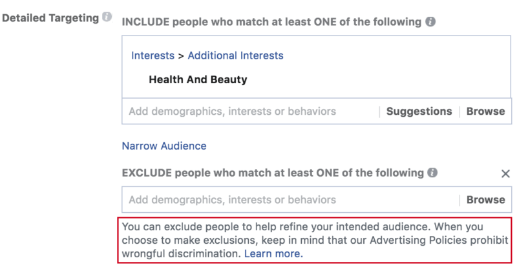Screen dimensions: 517x276
Task: Click the EXCLUDE people heading text
Action: (x=273, y=173)
